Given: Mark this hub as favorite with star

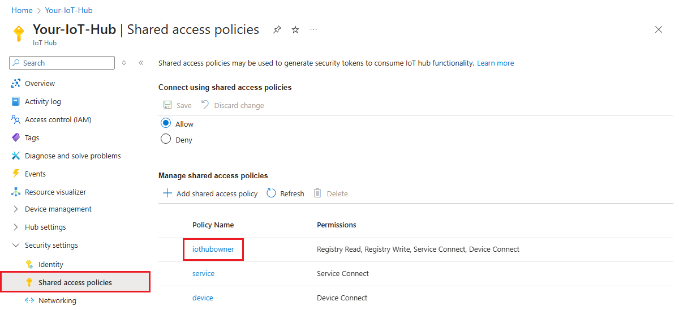Looking at the screenshot, I should pyautogui.click(x=295, y=29).
